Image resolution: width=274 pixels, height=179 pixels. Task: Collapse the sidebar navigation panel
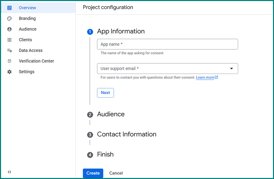tap(9, 172)
